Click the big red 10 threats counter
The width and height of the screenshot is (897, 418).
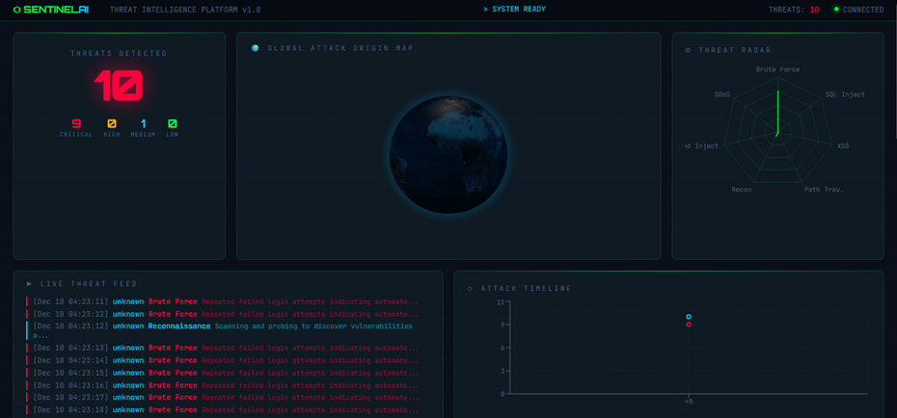click(119, 86)
